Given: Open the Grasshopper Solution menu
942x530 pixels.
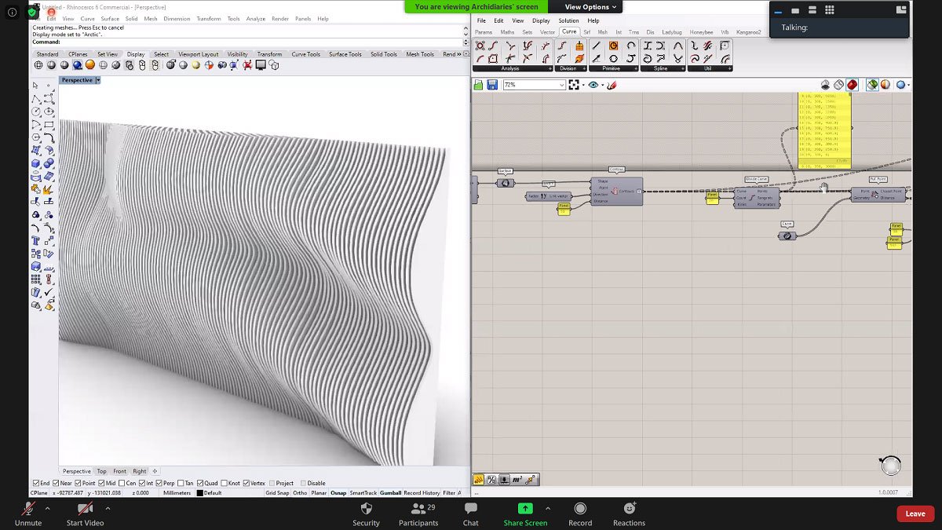Looking at the screenshot, I should [568, 20].
